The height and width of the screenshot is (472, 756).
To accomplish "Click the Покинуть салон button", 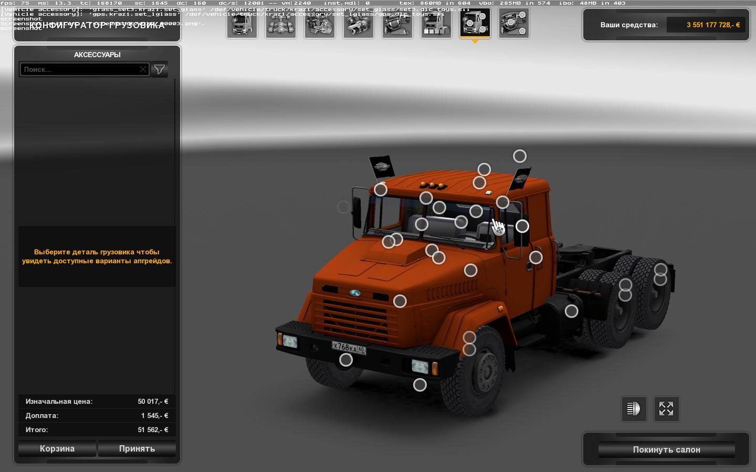I will [x=666, y=449].
